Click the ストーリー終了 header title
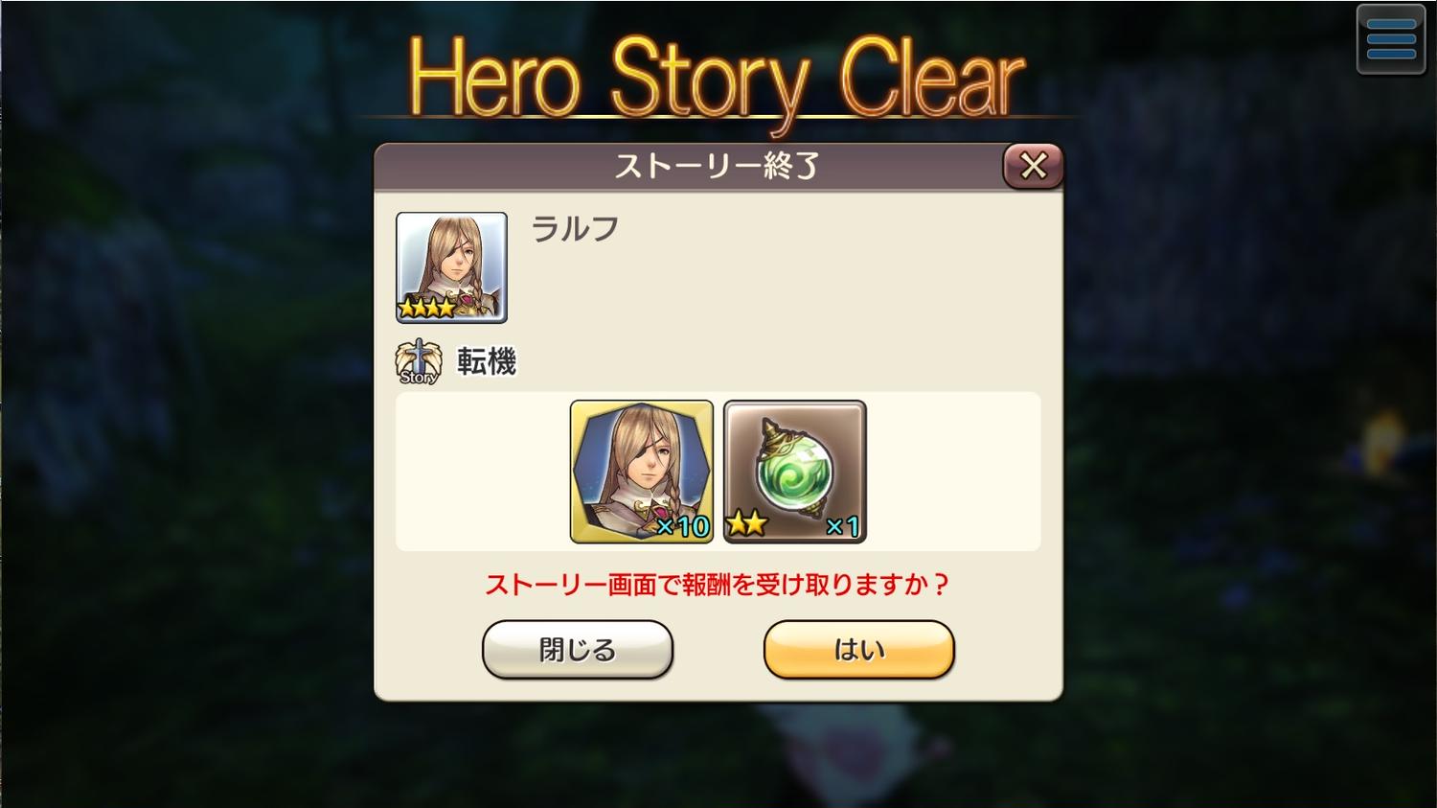Viewport: 1437px width, 808px height. (x=717, y=167)
